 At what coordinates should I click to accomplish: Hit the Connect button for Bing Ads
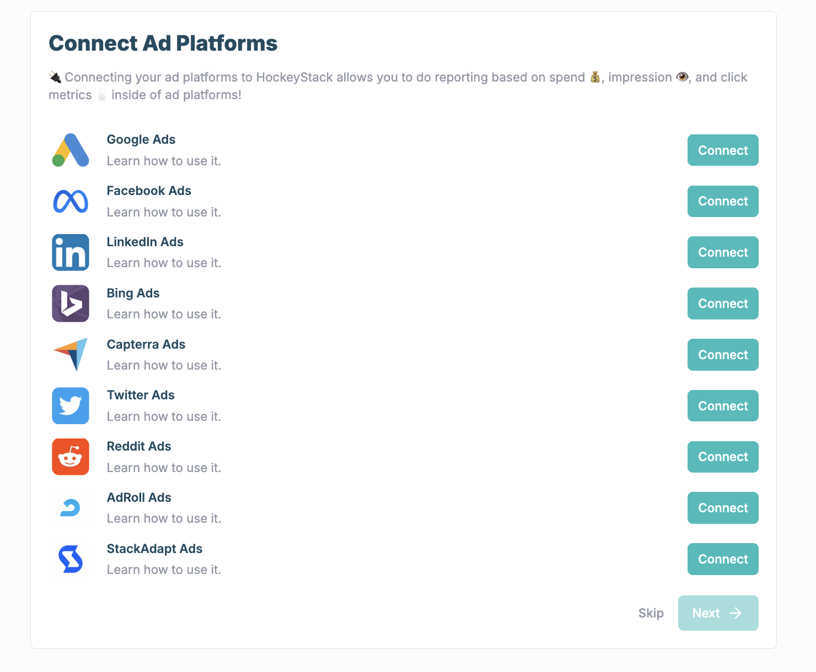click(x=722, y=304)
